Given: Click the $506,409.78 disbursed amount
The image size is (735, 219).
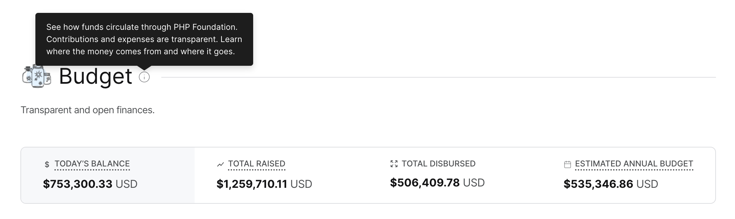Looking at the screenshot, I should 425,183.
